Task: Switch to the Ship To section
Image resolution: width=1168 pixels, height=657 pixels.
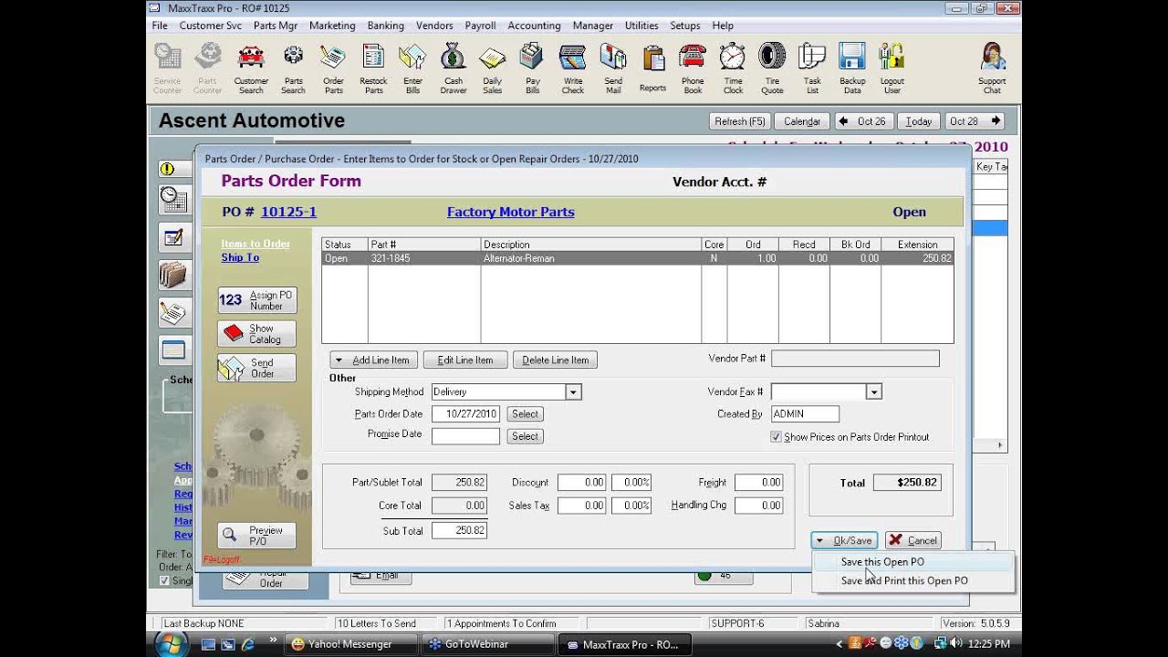Action: [240, 257]
